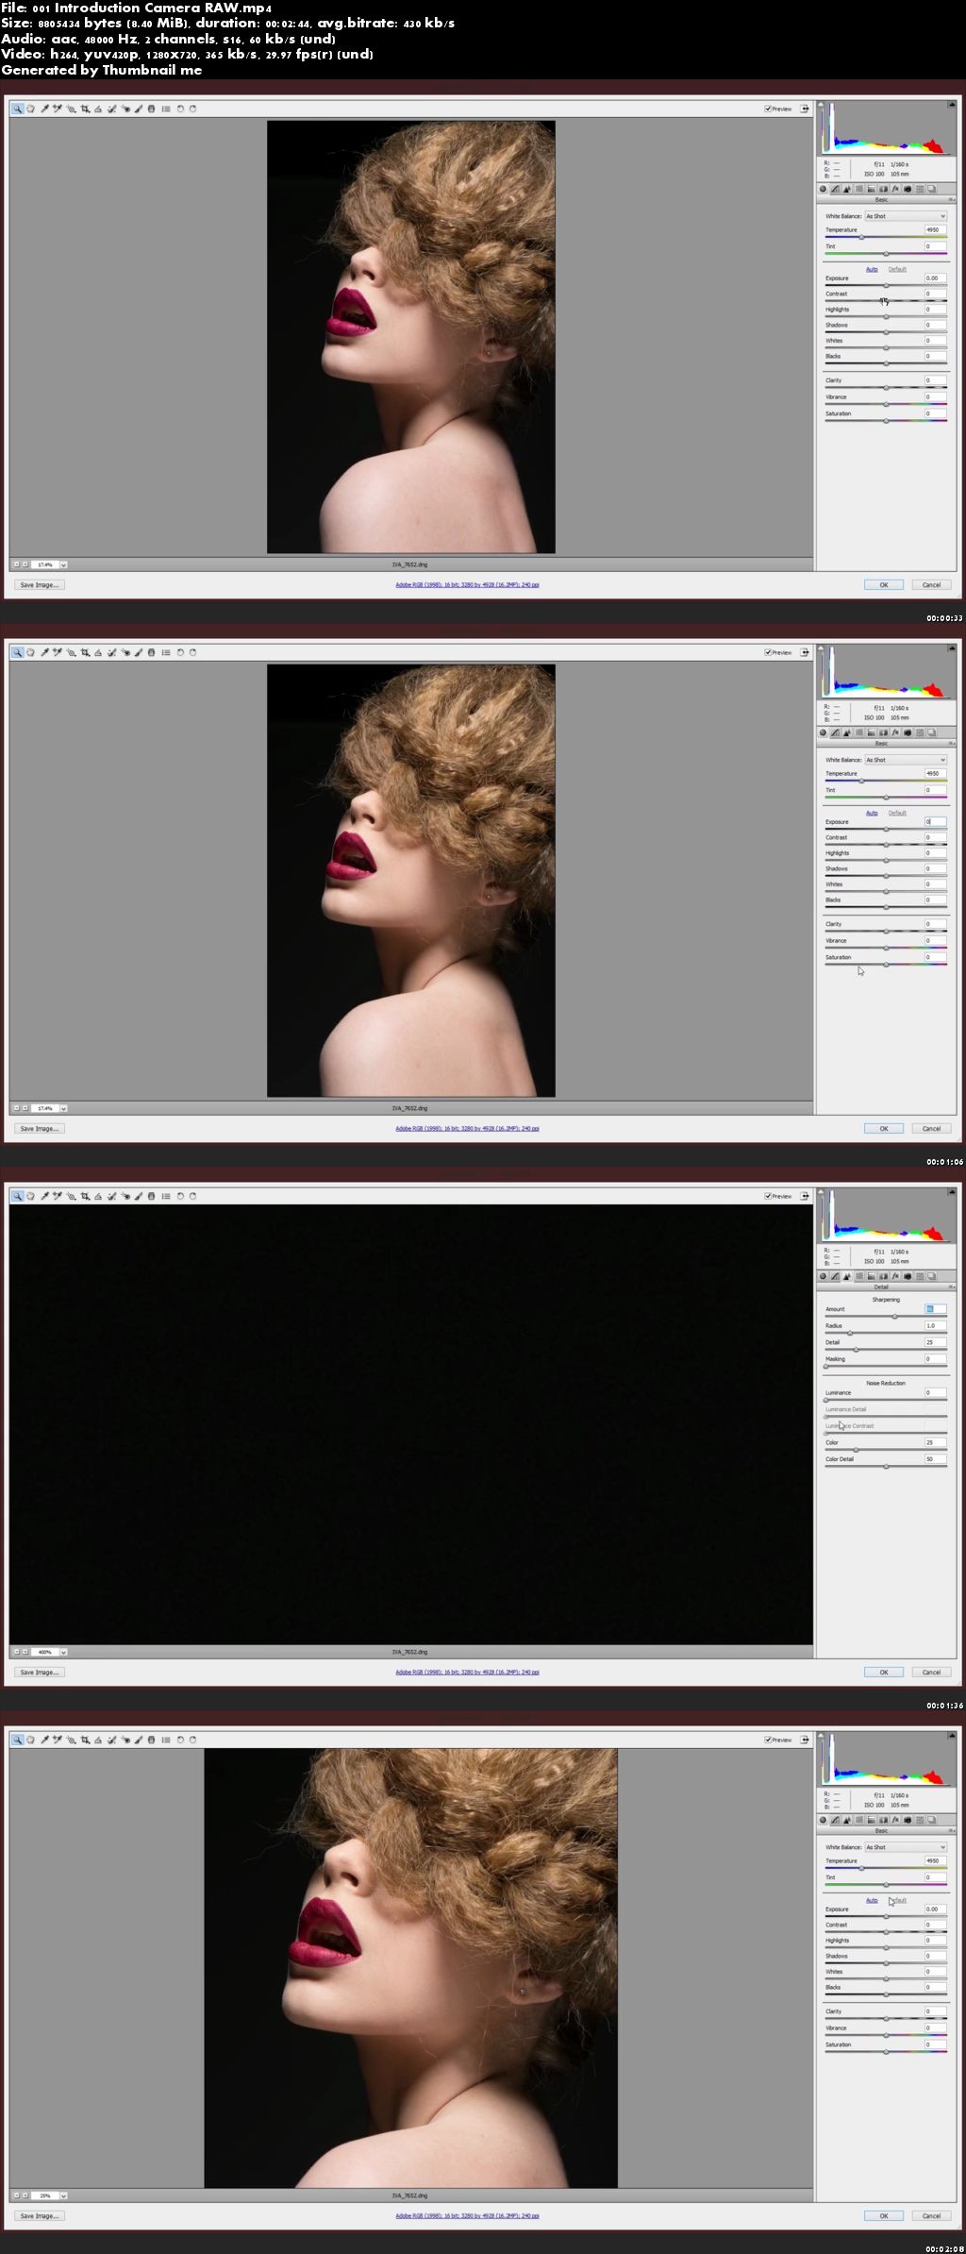Switch to Basic tab in the 00:01:36 frame
The height and width of the screenshot is (2254, 966).
tap(823, 1276)
